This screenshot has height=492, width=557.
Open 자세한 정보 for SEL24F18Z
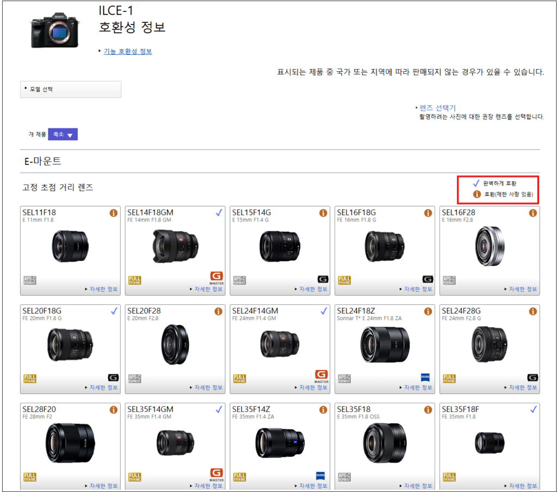click(418, 388)
